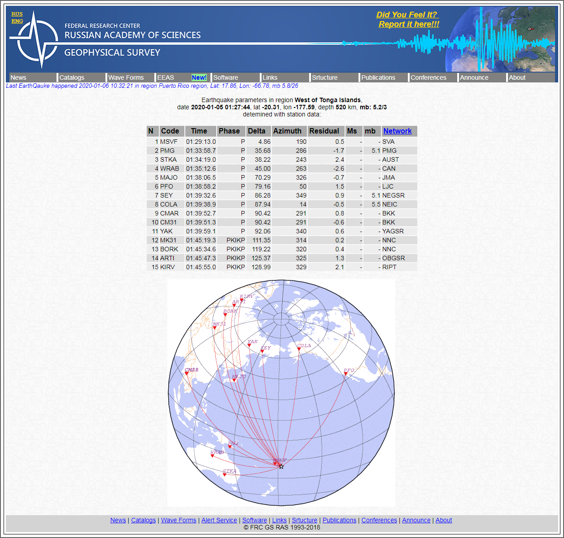Follow the footer Links link
Screen dimensions: 564x538
280,520
